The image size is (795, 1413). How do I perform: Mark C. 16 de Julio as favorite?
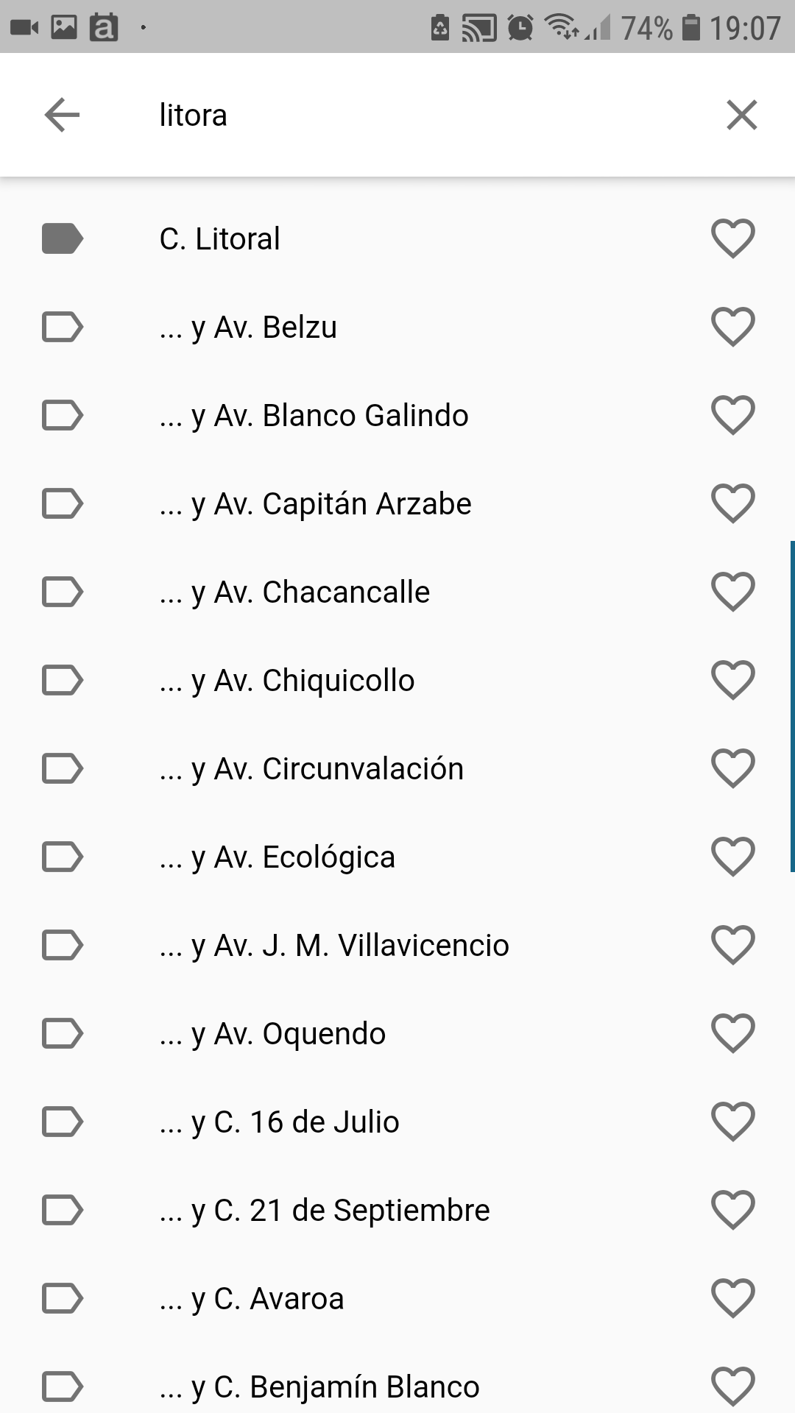733,1122
